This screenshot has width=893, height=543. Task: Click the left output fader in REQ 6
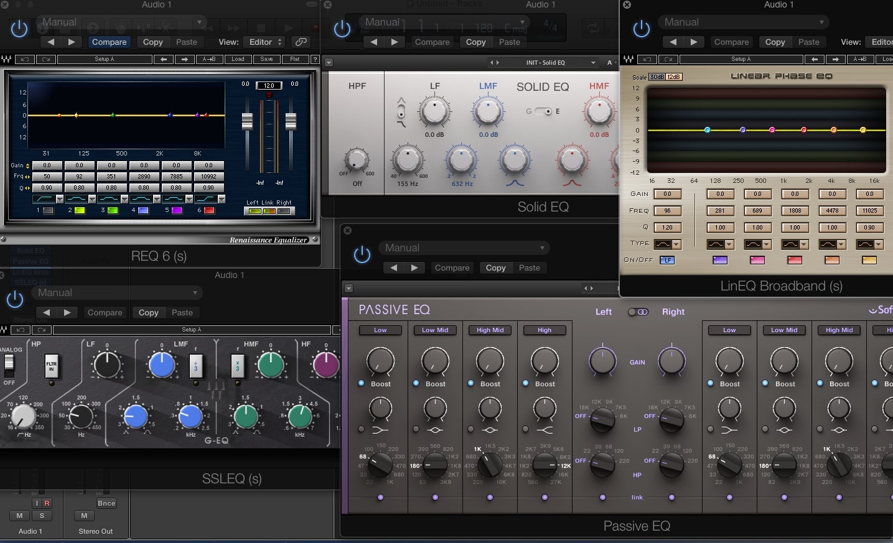coord(247,121)
